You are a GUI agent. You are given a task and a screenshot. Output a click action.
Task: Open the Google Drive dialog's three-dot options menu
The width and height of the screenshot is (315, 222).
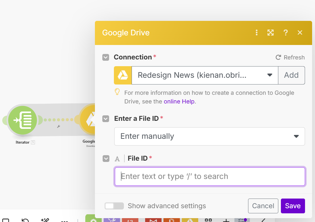click(256, 32)
